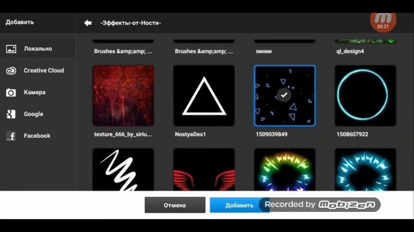
Task: Open the Creative Cloud source label
Action: pyautogui.click(x=44, y=70)
